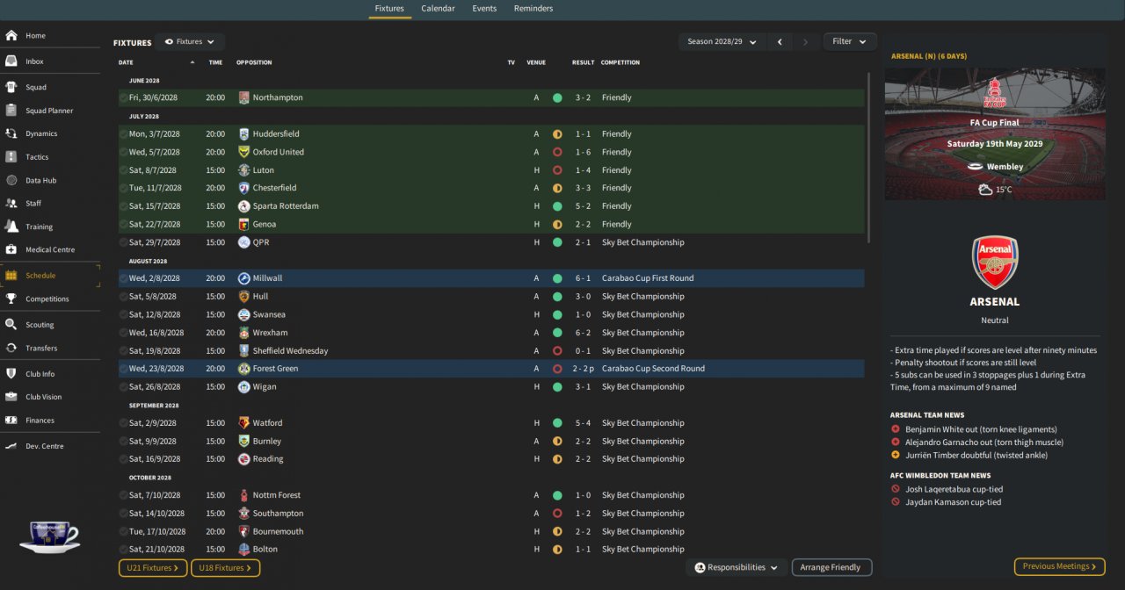The height and width of the screenshot is (590, 1125).
Task: Open Sheffield Wednesday opposition link
Action: [290, 351]
